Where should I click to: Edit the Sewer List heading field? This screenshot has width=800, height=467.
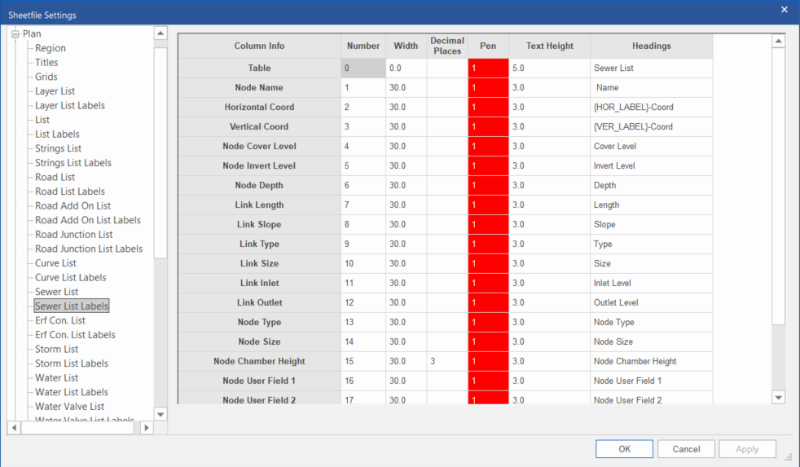point(650,68)
